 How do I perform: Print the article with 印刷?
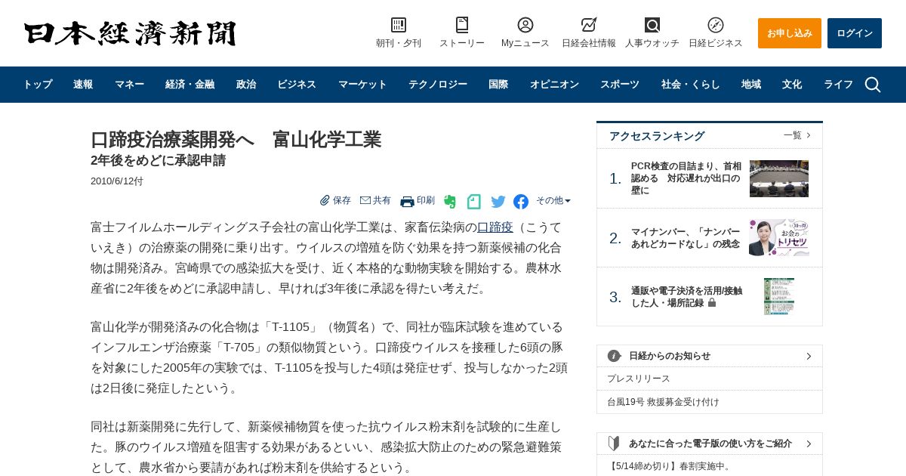(418, 201)
